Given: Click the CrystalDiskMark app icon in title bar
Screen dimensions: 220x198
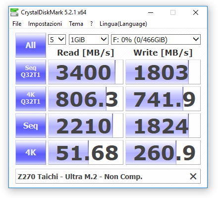Looking at the screenshot, I should pos(14,12).
